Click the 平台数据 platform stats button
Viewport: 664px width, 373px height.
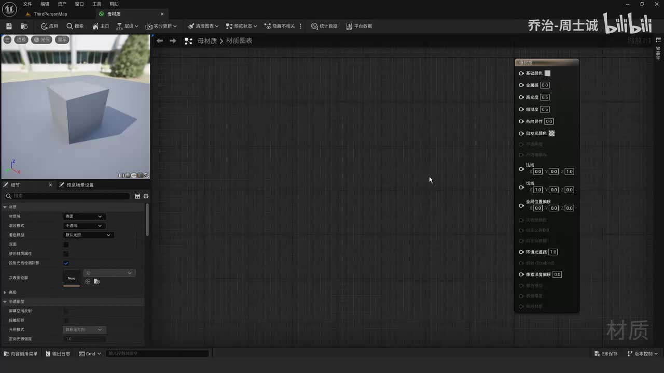pos(359,26)
